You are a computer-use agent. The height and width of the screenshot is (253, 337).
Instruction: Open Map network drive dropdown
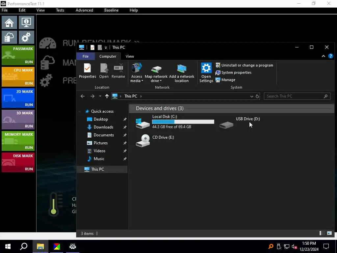point(156,73)
